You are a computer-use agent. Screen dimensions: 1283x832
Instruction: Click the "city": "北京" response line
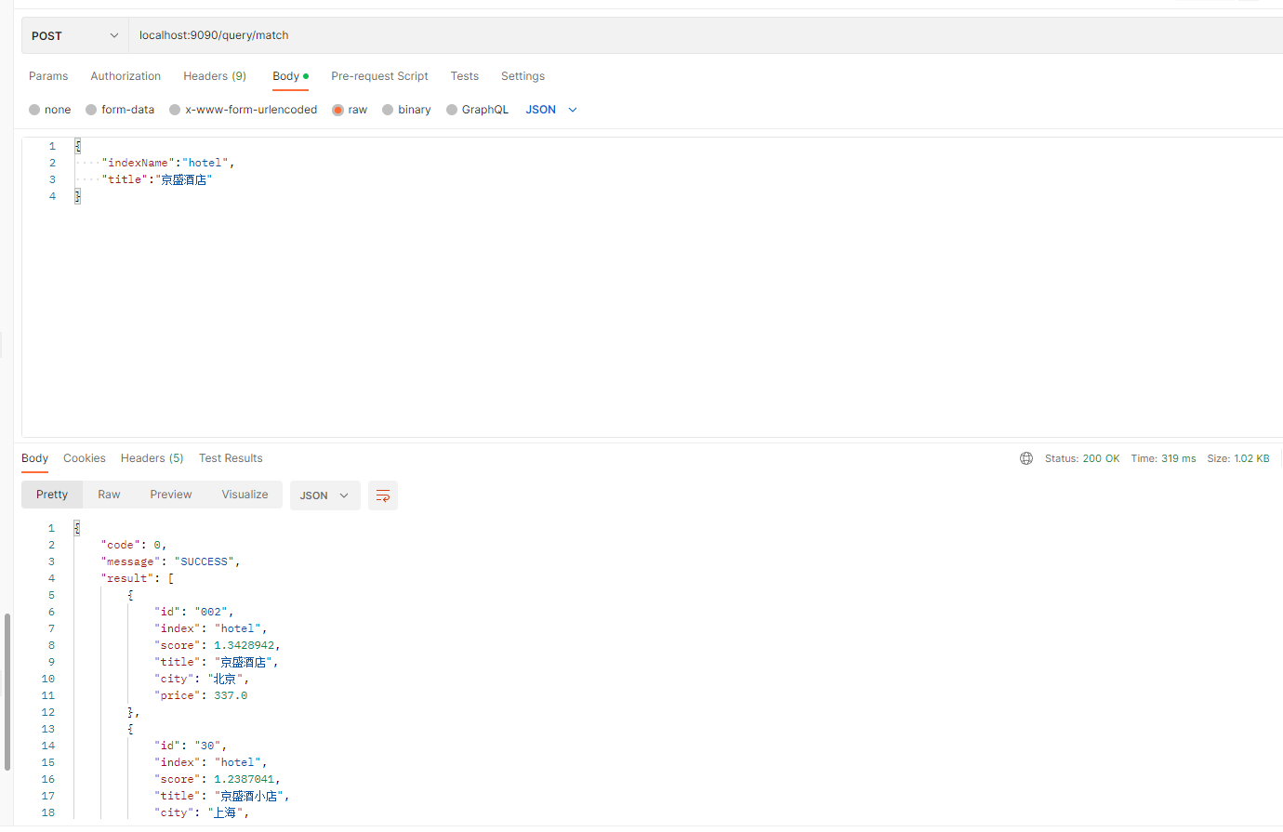[202, 679]
